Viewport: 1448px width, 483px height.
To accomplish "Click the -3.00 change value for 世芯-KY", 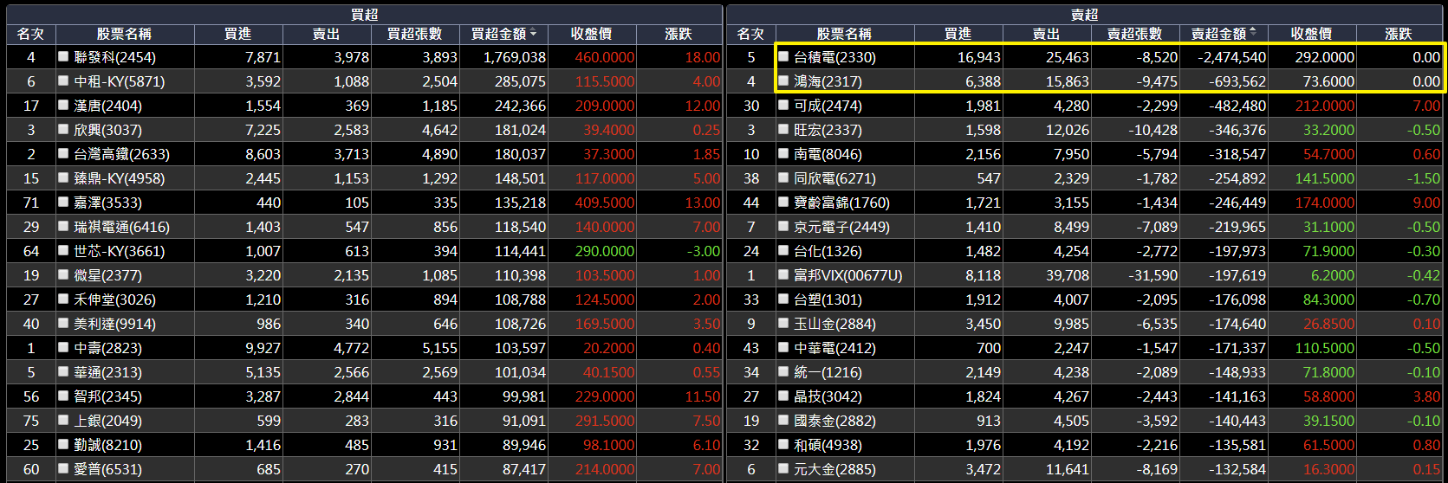I will pos(704,251).
